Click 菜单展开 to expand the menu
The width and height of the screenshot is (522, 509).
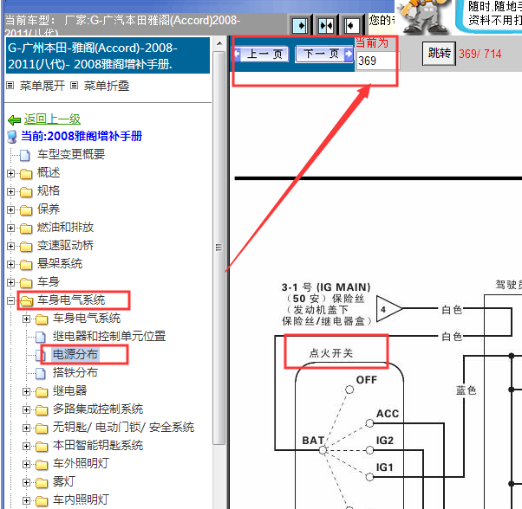42,86
